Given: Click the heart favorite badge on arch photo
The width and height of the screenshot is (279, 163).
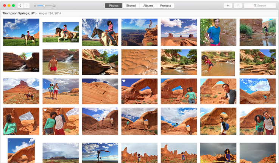Looking at the screenshot, I should pyautogui.click(x=124, y=81).
